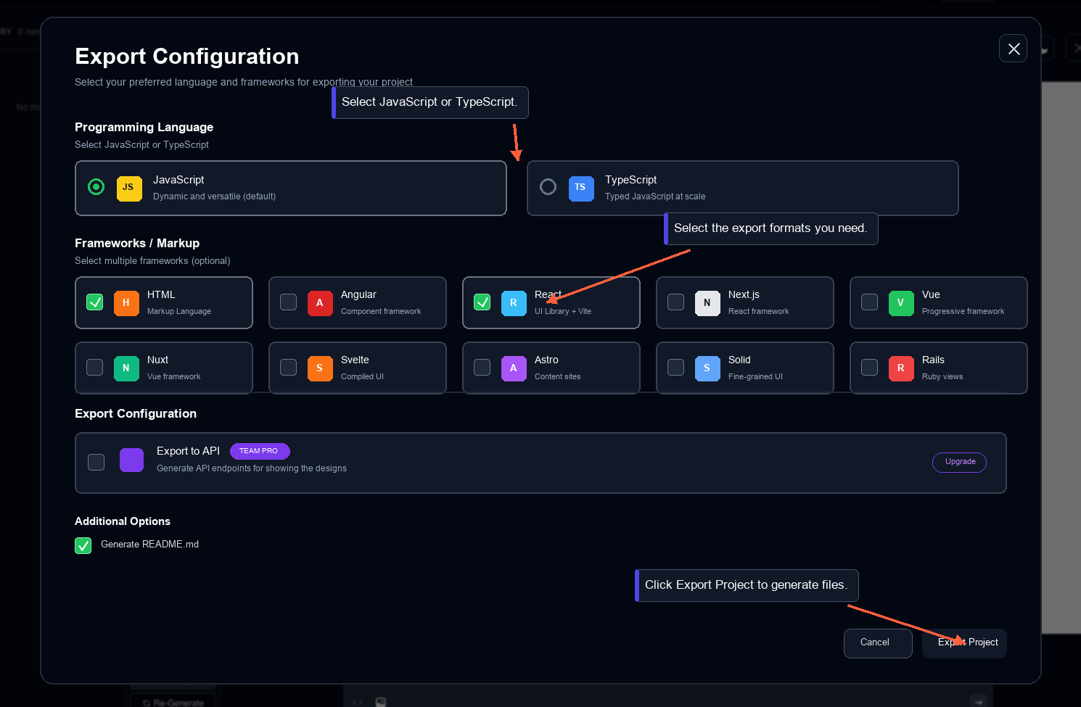Click the Export Project button
The width and height of the screenshot is (1081, 707).
[x=964, y=643]
